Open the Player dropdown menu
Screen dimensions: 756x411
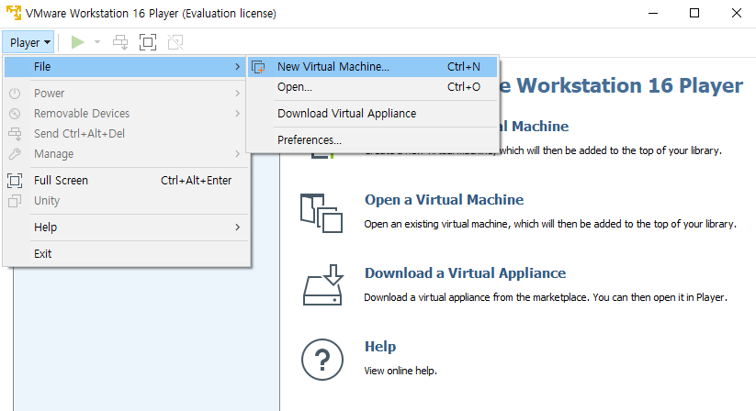[28, 42]
